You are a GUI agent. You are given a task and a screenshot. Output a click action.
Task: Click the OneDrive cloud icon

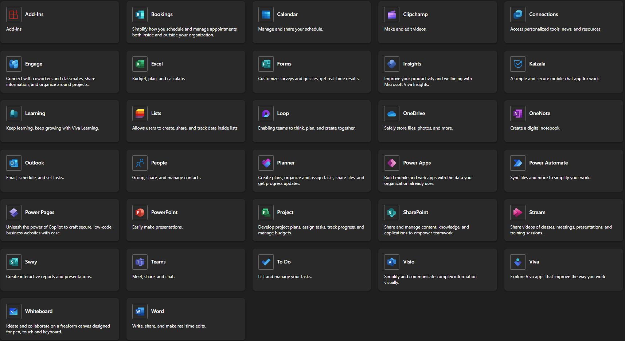392,114
